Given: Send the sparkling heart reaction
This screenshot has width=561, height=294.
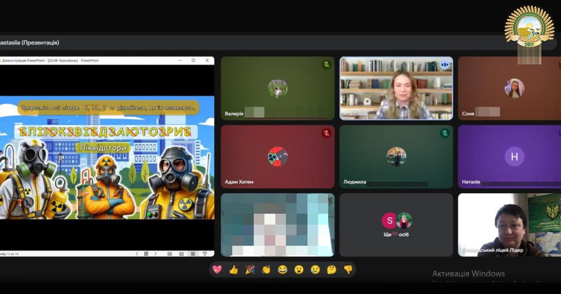Looking at the screenshot, I should pos(217,269).
